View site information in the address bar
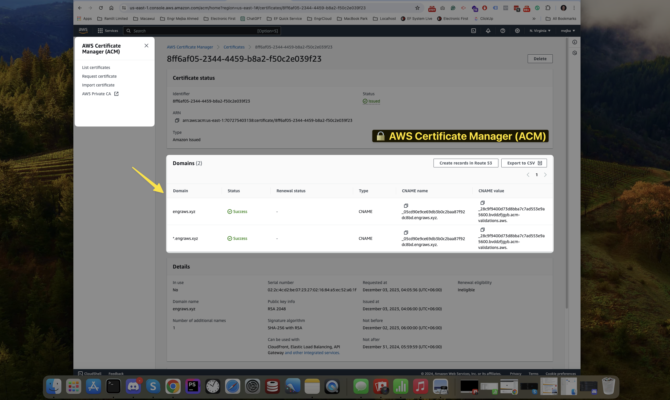This screenshot has height=400, width=670. [124, 8]
